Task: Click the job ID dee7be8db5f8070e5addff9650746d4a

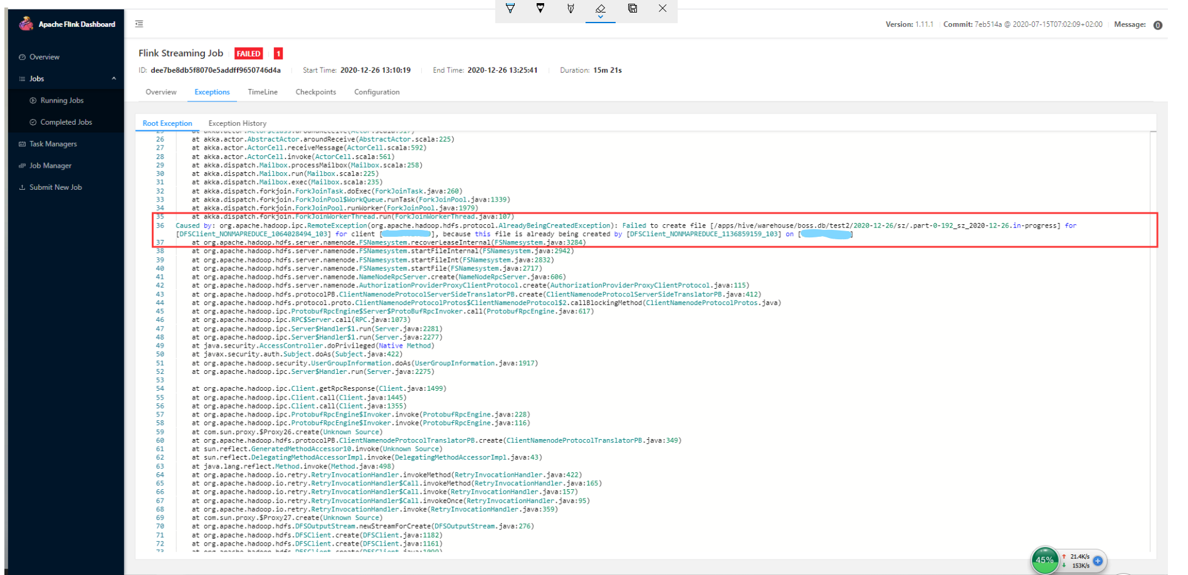Action: point(216,70)
